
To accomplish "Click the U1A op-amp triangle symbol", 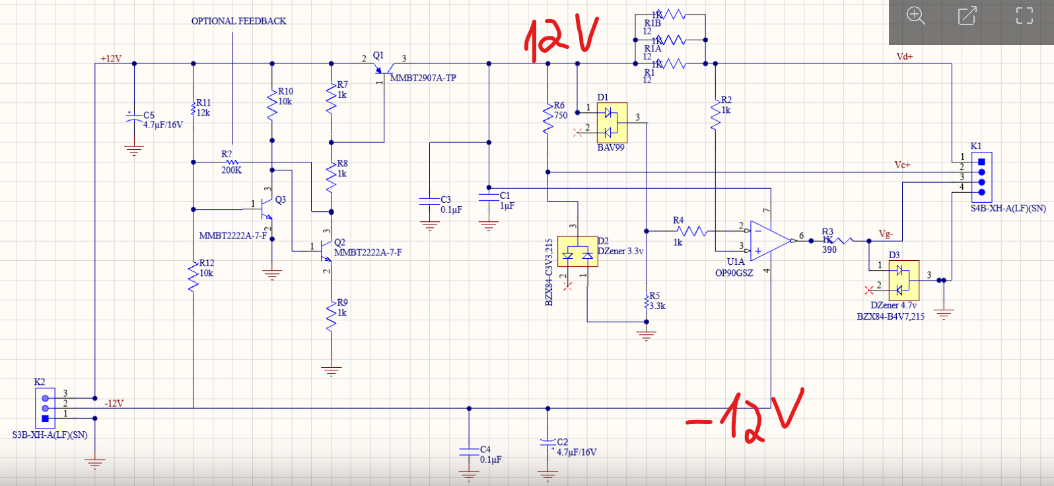I will pos(770,240).
